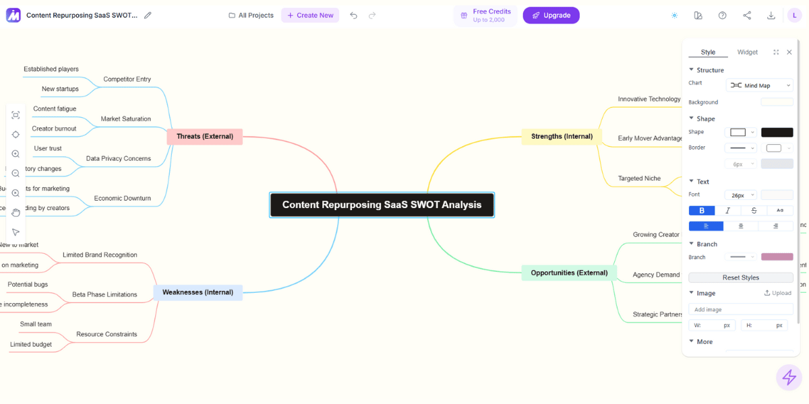Open the AI assistant lightning button
Image resolution: width=809 pixels, height=404 pixels.
[789, 377]
